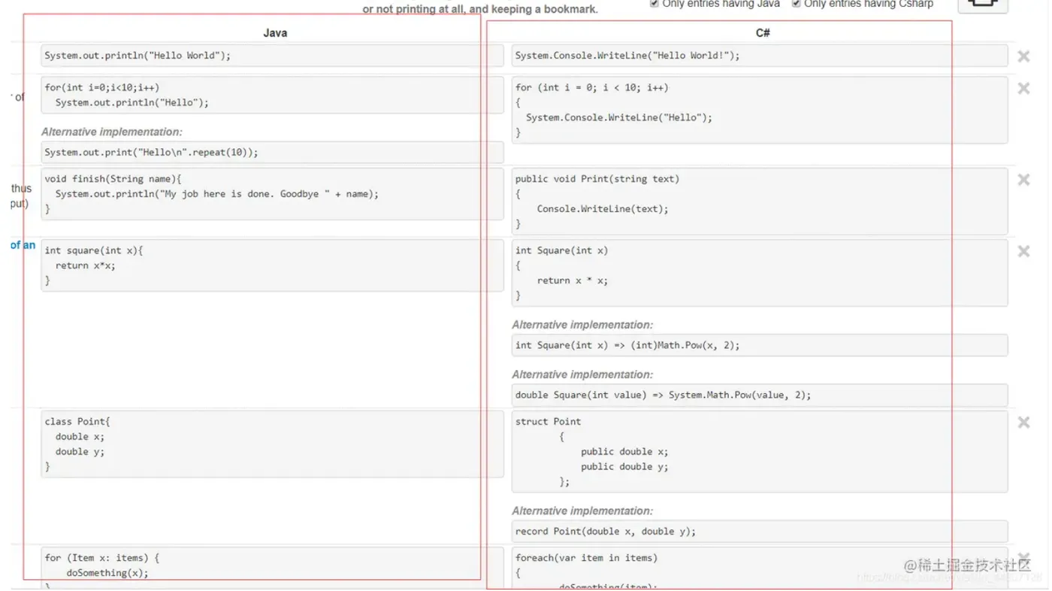Screen dimensions: 1052x591
Task: Click 'Alternative implementation' label above repeat(10) snippet
Action: pyautogui.click(x=112, y=132)
